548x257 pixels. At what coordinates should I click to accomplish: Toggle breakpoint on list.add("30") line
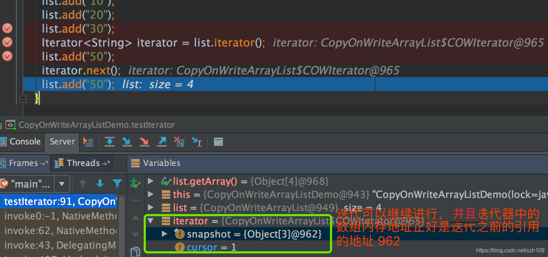pyautogui.click(x=7, y=28)
